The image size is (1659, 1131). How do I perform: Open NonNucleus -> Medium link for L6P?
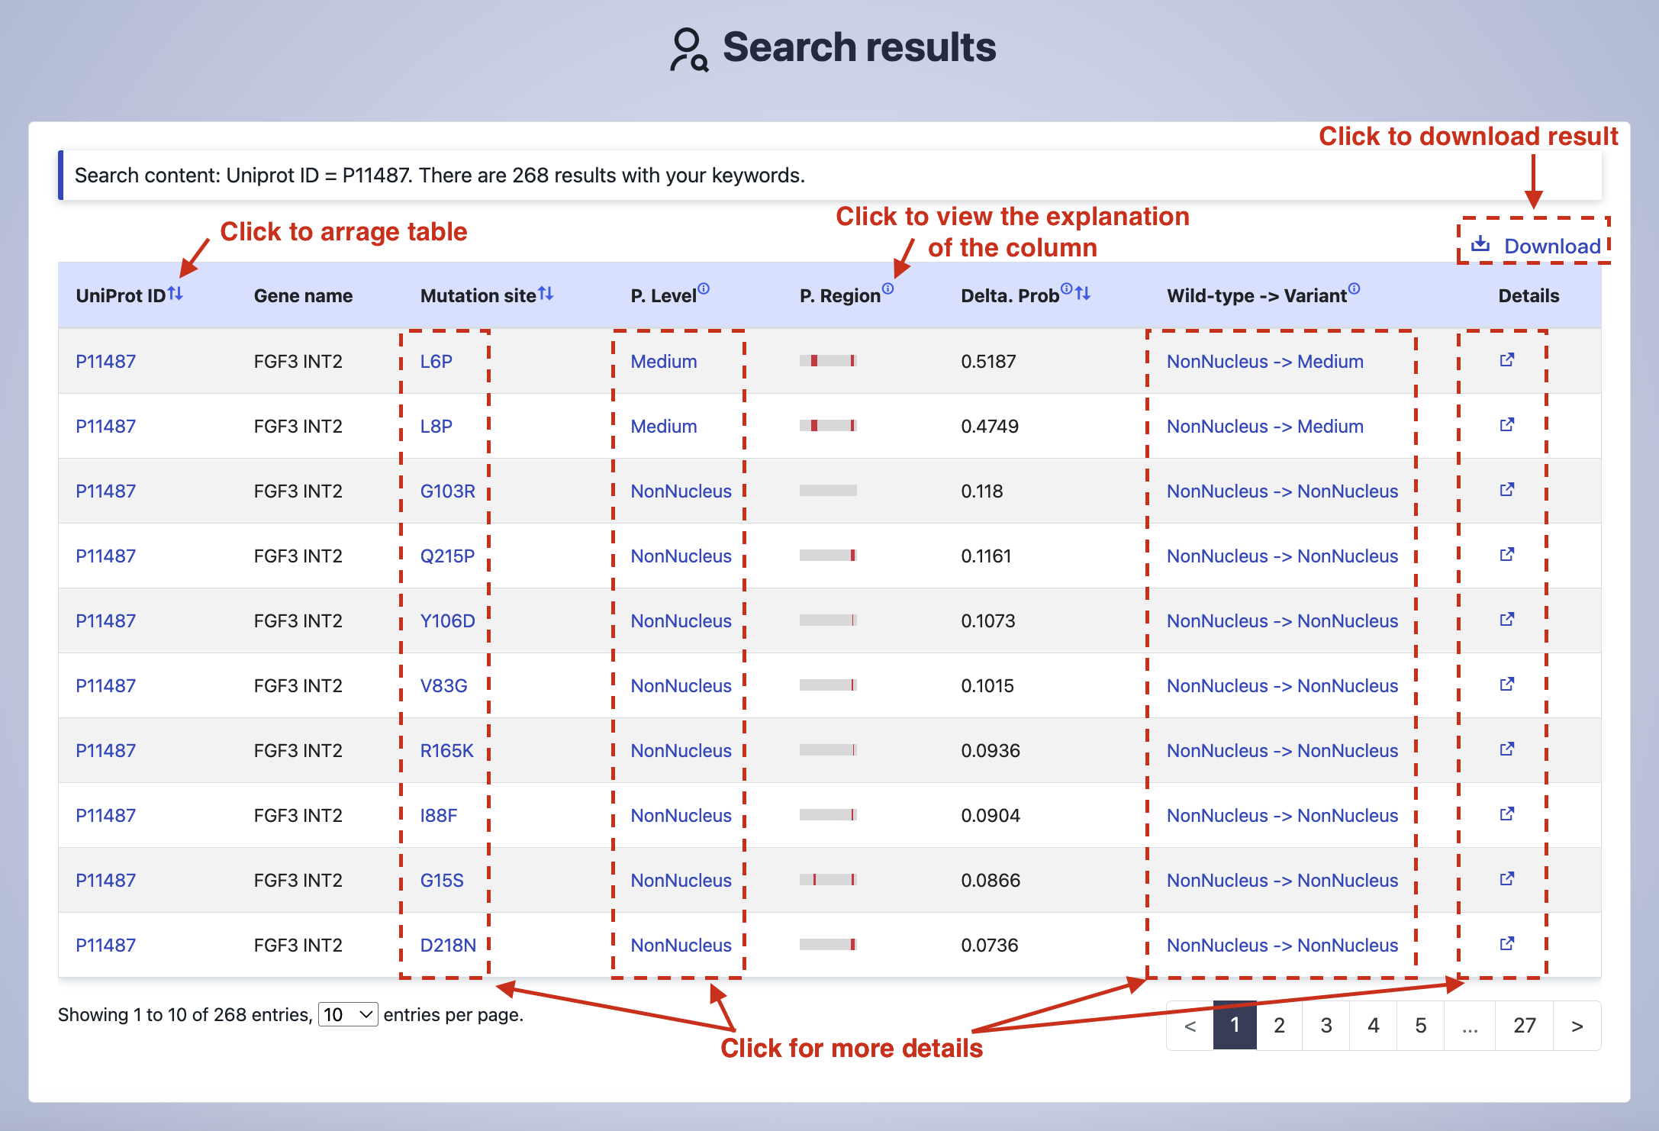tap(1264, 361)
